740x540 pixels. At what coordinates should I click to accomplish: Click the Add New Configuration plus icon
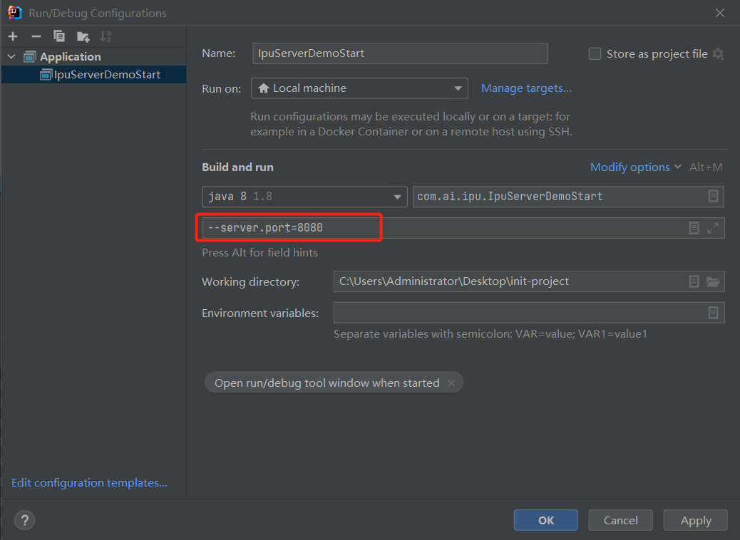tap(13, 36)
